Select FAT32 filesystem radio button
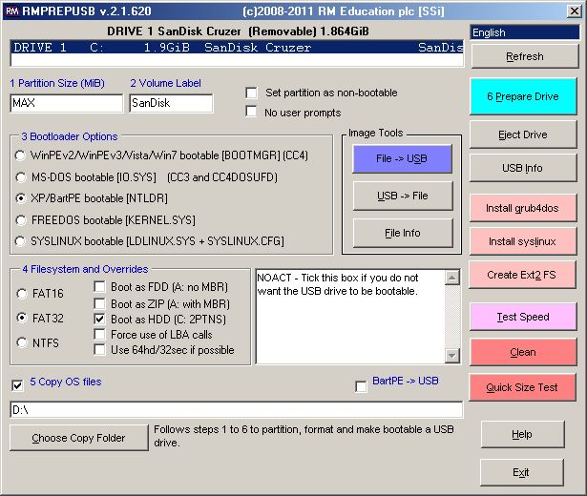587x496 pixels. (22, 318)
